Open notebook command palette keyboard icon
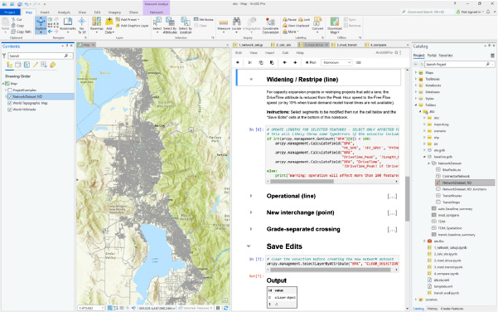The height and width of the screenshot is (312, 498). (x=359, y=62)
